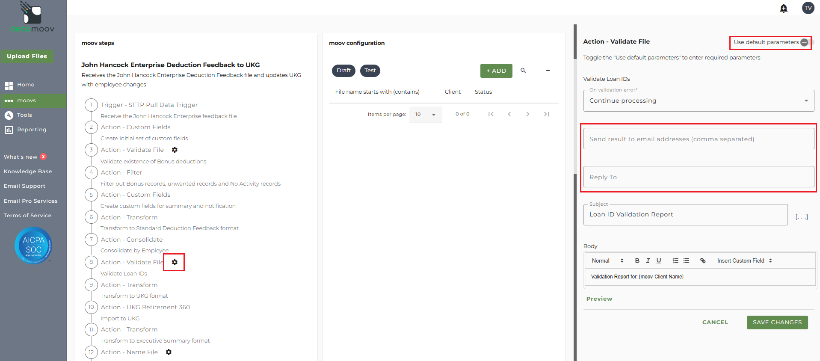The image size is (820, 361).
Task: Apply italic formatting in Body editor
Action: coord(648,260)
